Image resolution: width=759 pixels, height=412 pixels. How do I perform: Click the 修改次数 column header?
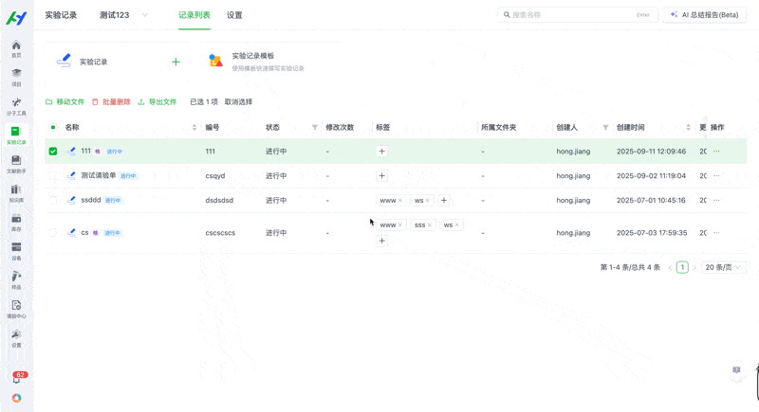click(340, 128)
